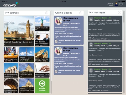The height and width of the screenshot is (95, 126).
Task: Open the My courses help question mark
Action: click(x=47, y=13)
